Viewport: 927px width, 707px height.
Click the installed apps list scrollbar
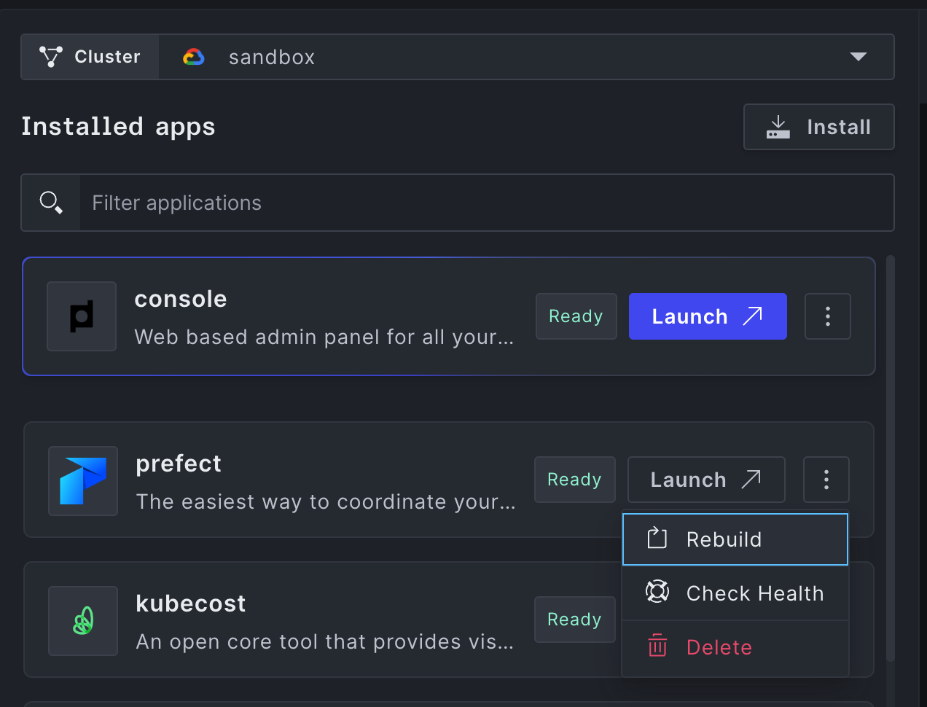890,458
